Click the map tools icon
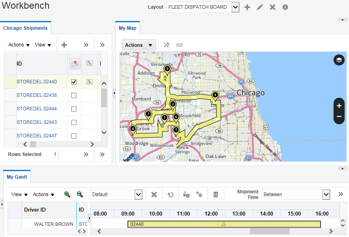This screenshot has width=349, height=237. [x=167, y=45]
